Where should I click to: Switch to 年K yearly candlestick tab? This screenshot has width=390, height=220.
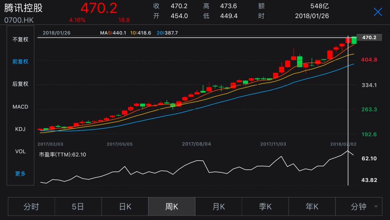pyautogui.click(x=312, y=207)
